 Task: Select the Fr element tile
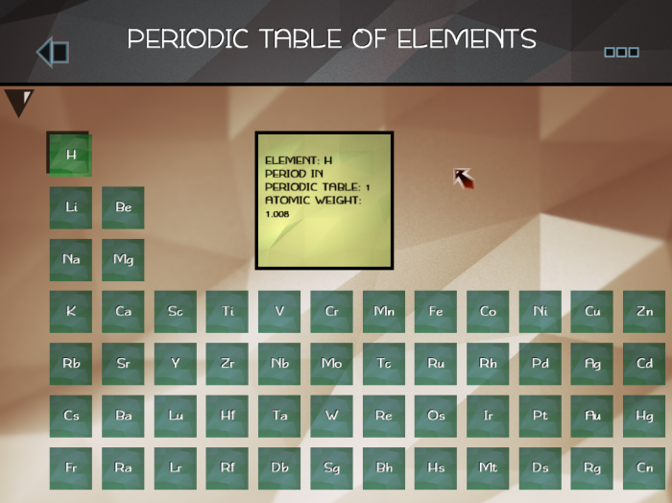point(71,468)
